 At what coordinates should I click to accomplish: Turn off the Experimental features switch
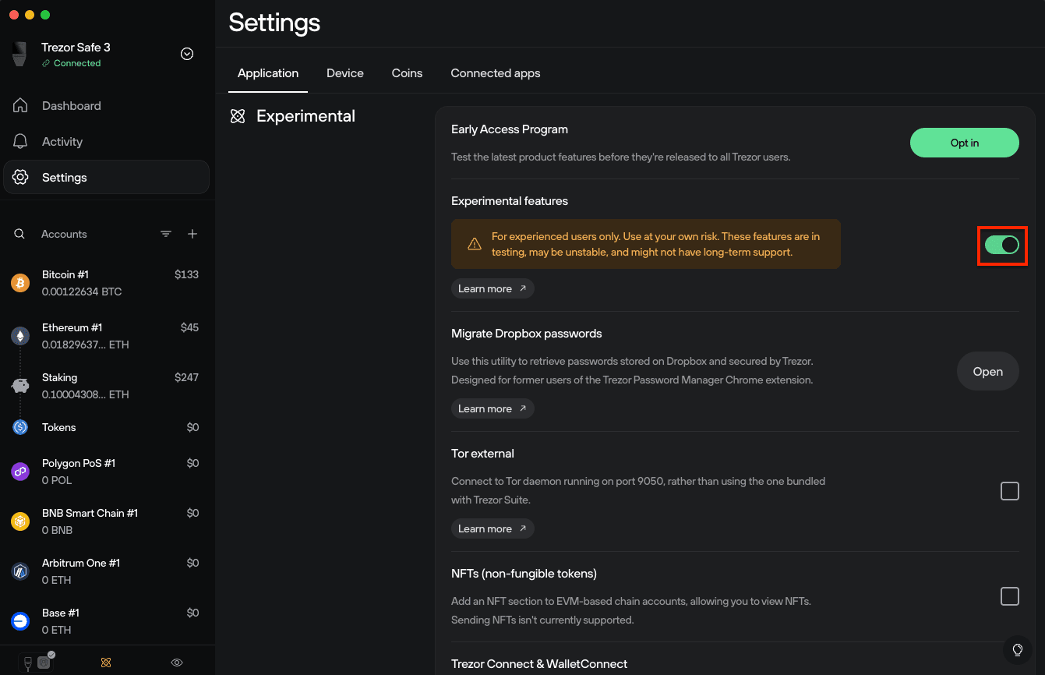coord(1002,245)
